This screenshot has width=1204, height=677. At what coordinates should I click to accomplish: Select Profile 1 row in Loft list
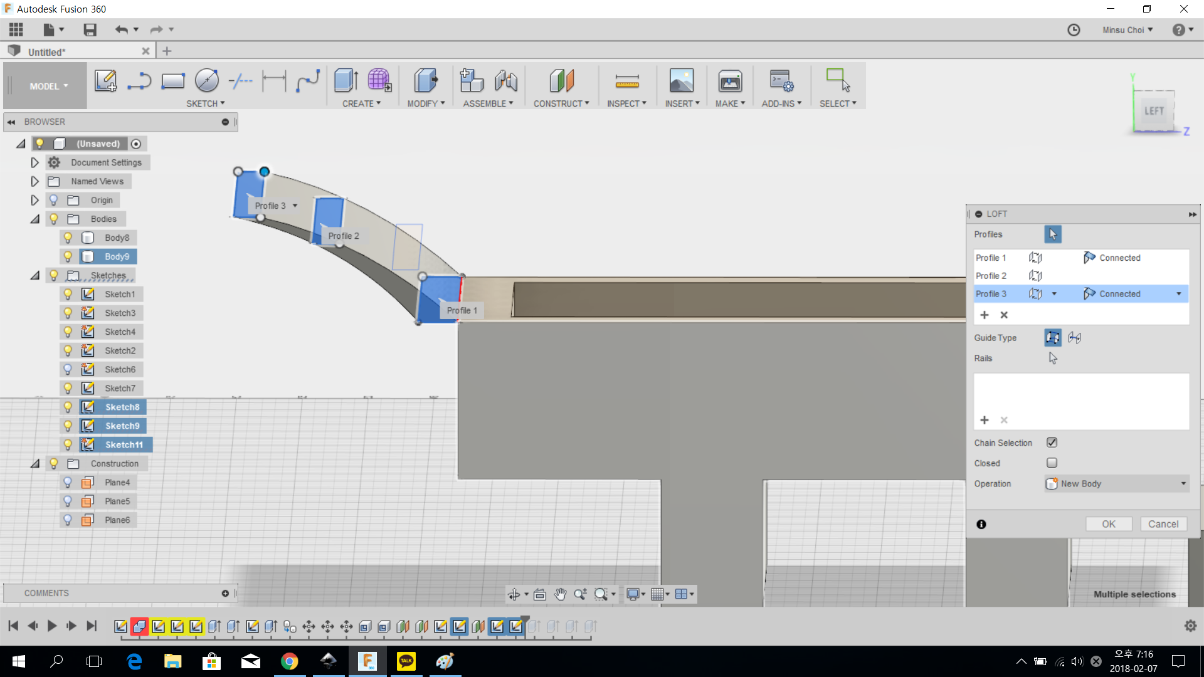1081,258
